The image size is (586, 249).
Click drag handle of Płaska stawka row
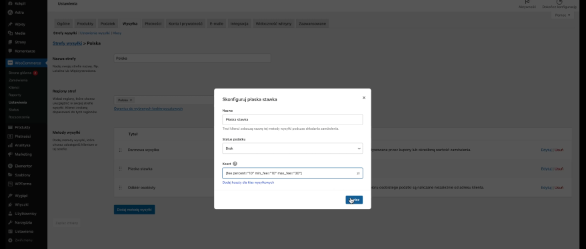click(121, 168)
